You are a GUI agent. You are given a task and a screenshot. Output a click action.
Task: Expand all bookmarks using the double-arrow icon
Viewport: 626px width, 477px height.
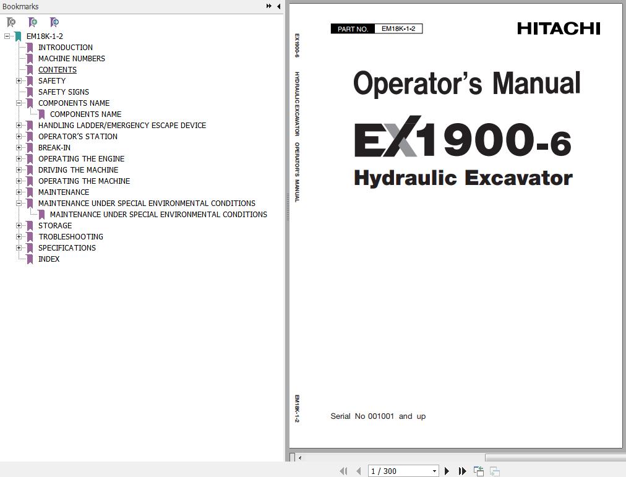coord(268,6)
